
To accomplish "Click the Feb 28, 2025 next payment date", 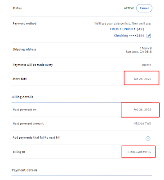I will tap(142, 109).
